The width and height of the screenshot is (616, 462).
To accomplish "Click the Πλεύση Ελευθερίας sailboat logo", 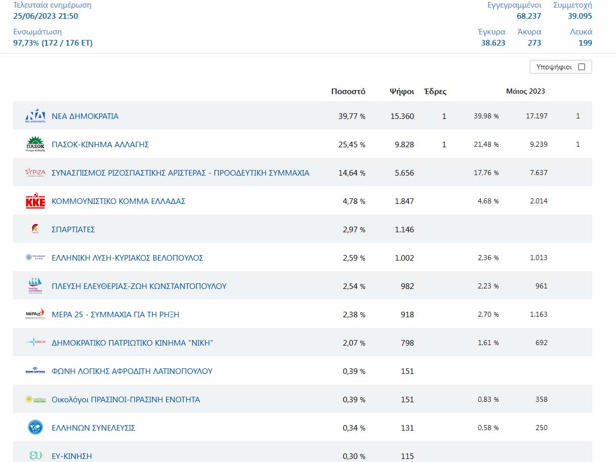I will 35,286.
